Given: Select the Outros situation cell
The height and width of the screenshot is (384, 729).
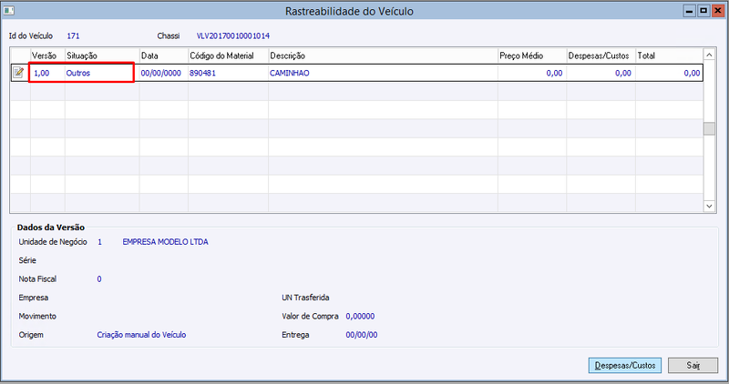Looking at the screenshot, I should [x=102, y=73].
